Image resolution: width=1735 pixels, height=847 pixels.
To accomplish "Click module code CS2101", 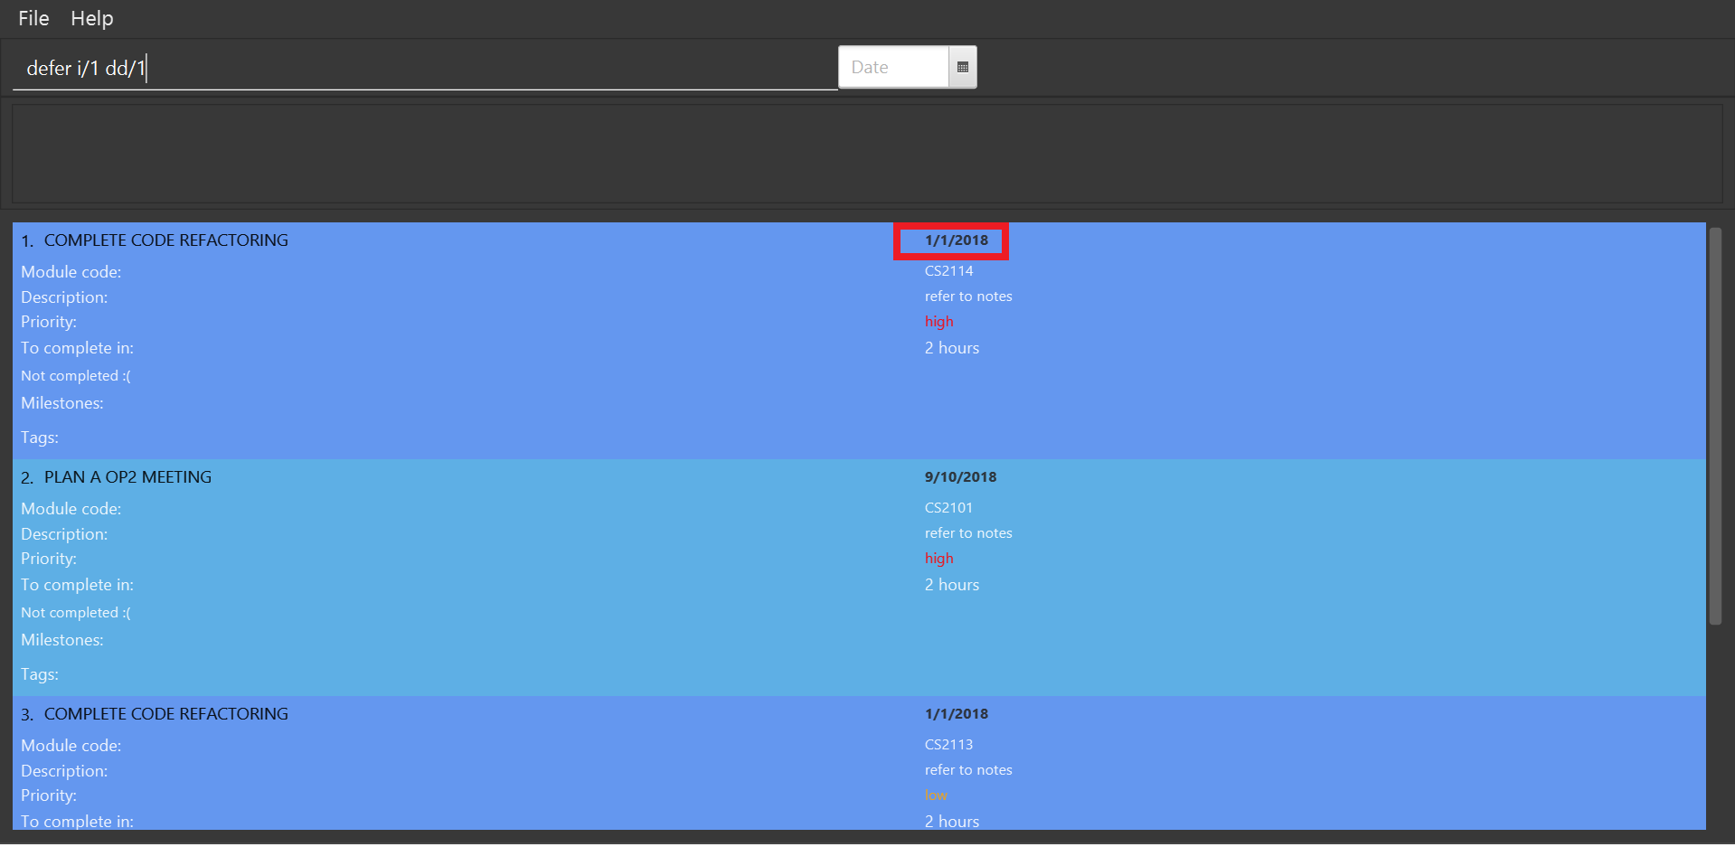I will tap(948, 507).
